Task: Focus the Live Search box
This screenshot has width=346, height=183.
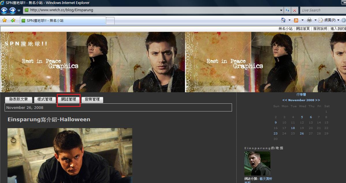Action: (323, 10)
